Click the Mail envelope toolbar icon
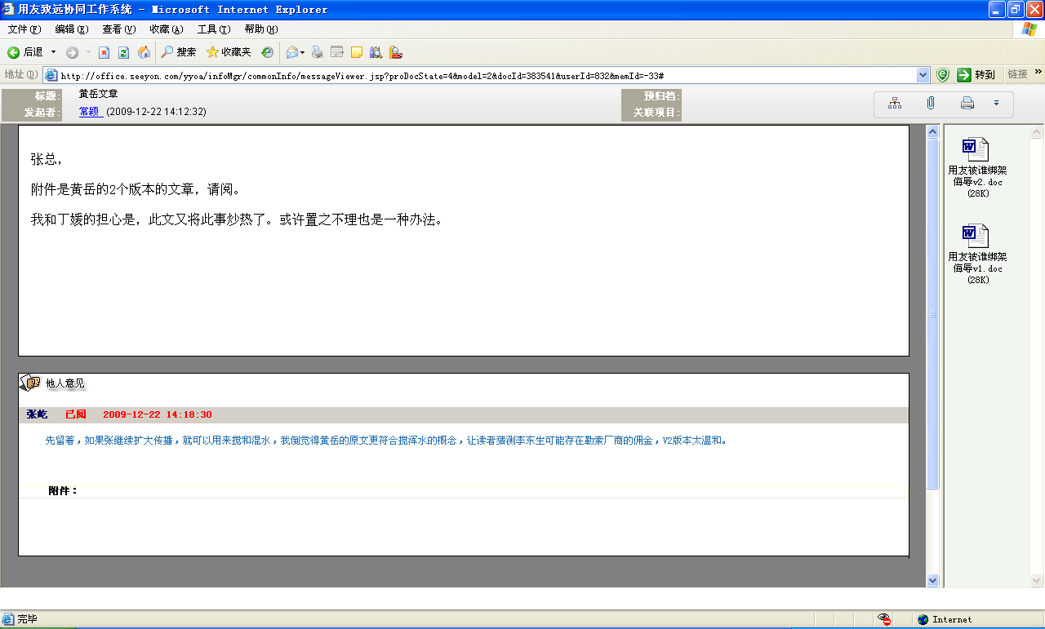 pyautogui.click(x=291, y=52)
